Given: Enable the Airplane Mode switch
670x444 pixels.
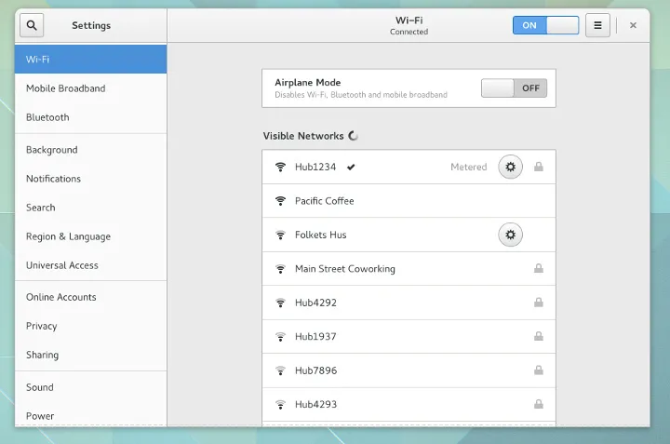Looking at the screenshot, I should pyautogui.click(x=514, y=88).
